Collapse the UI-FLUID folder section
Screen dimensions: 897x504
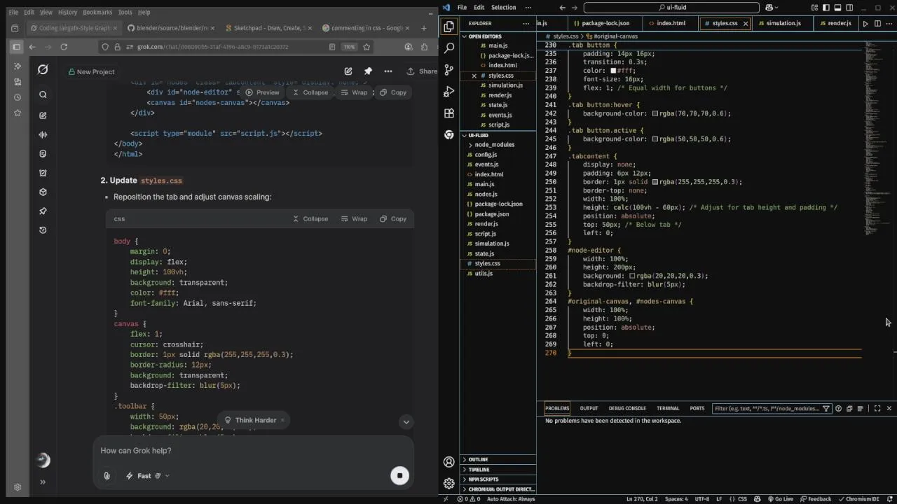(498, 135)
